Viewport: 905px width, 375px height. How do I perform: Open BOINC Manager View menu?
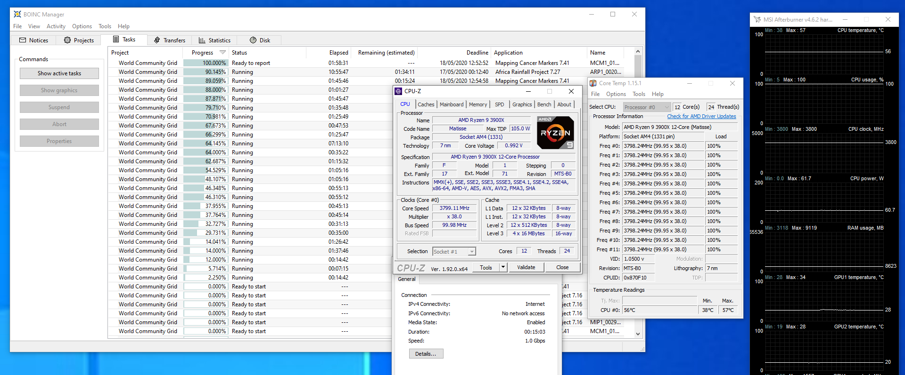click(x=34, y=26)
